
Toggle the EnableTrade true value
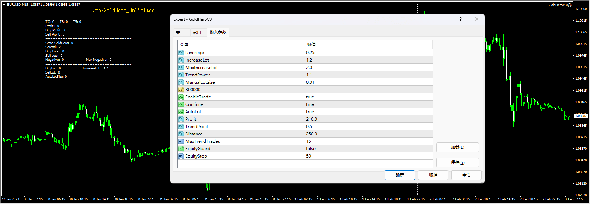point(310,97)
